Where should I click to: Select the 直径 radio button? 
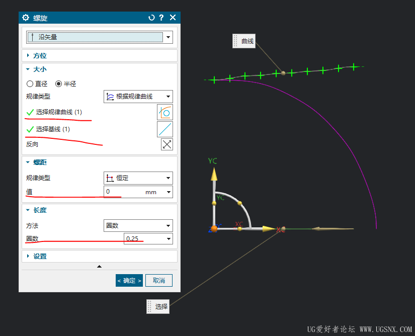(x=30, y=84)
